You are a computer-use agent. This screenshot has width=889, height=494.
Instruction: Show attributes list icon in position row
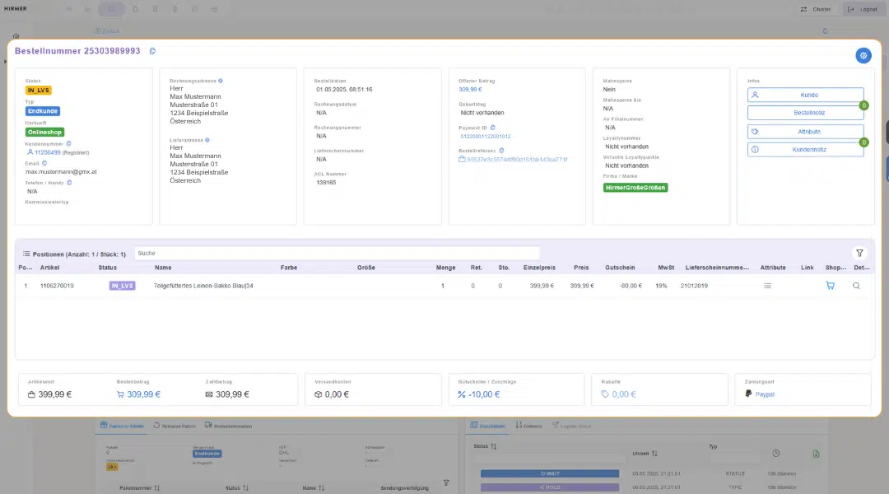(767, 286)
